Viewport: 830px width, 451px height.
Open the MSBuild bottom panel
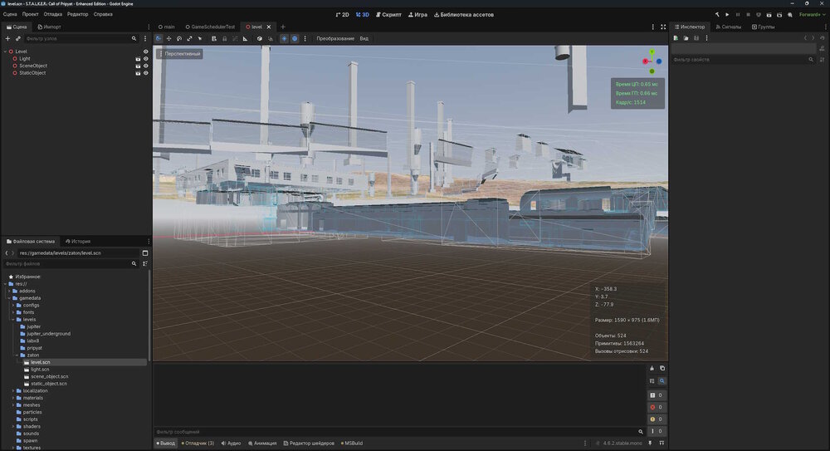352,444
